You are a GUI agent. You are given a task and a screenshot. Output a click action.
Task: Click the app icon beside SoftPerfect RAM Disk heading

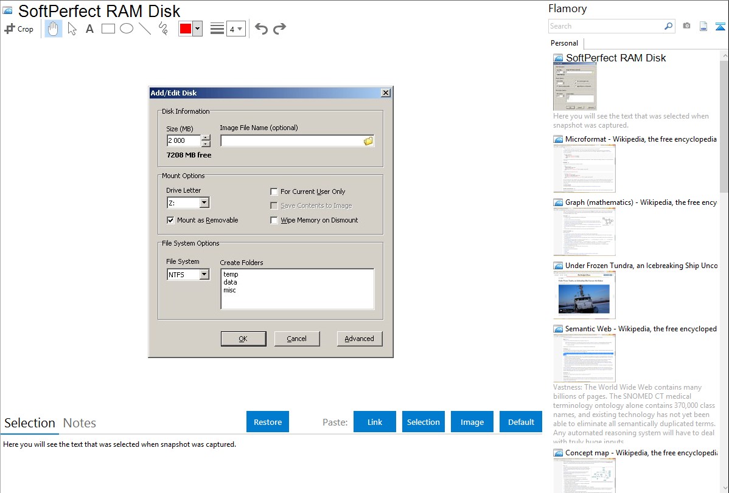[7, 10]
